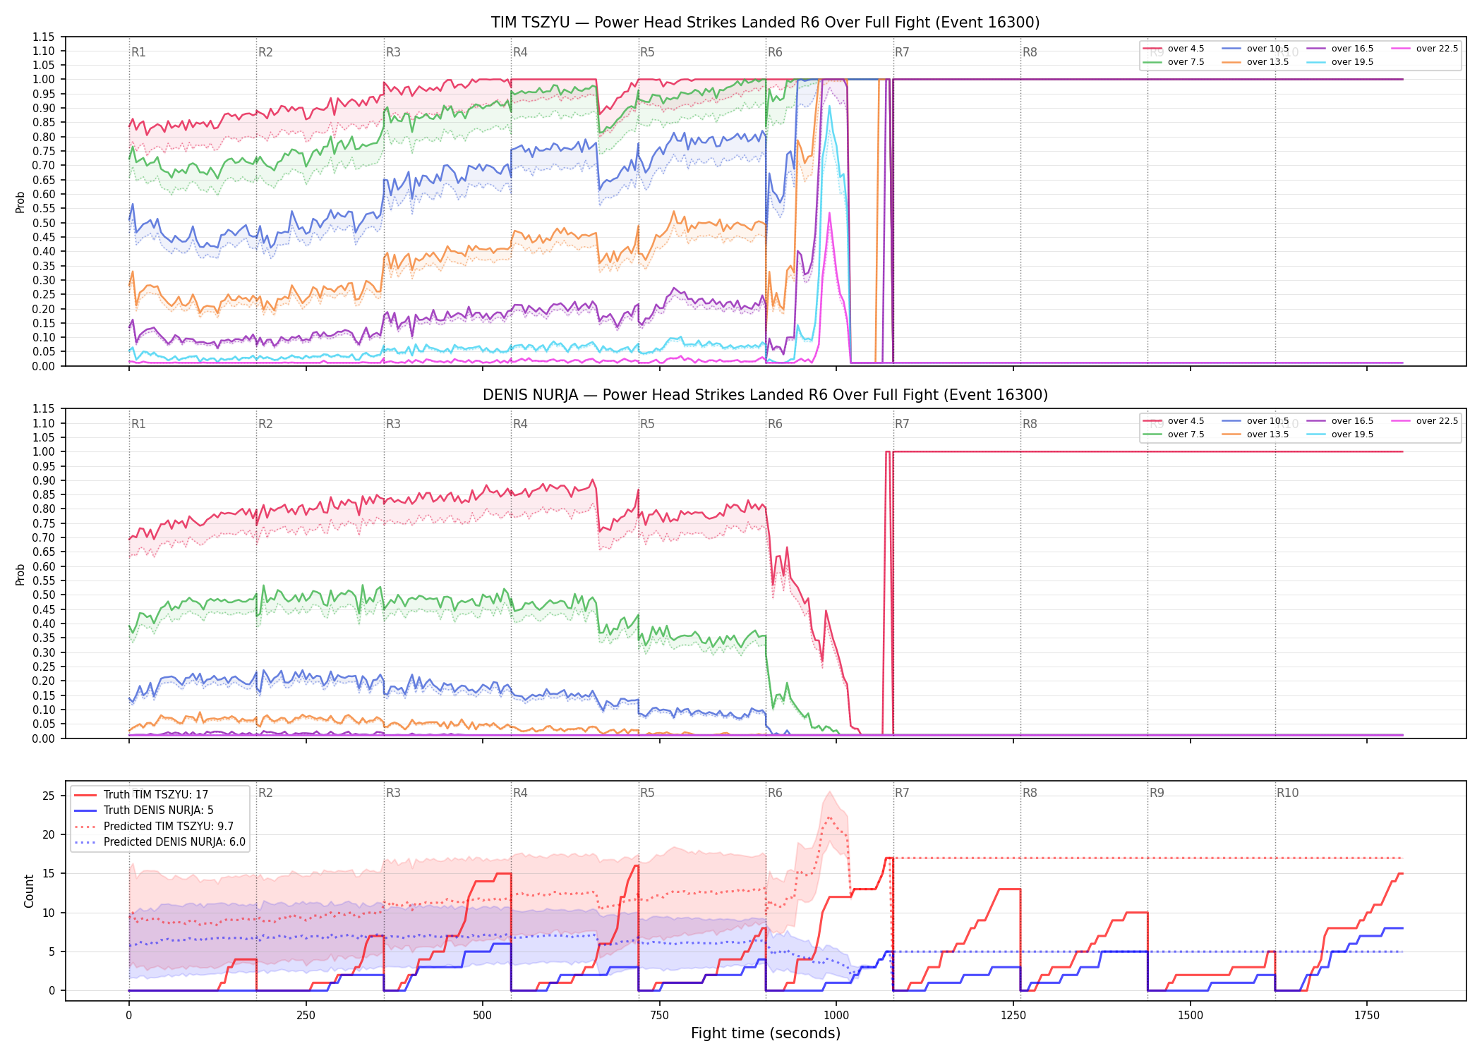Click the DENIS NURJA chart title

[765, 395]
